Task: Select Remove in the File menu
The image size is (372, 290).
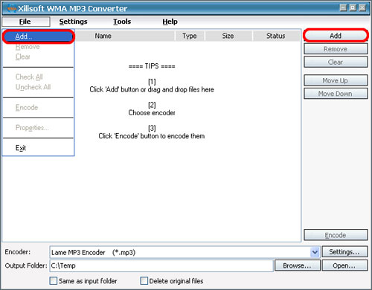Action: (39, 47)
